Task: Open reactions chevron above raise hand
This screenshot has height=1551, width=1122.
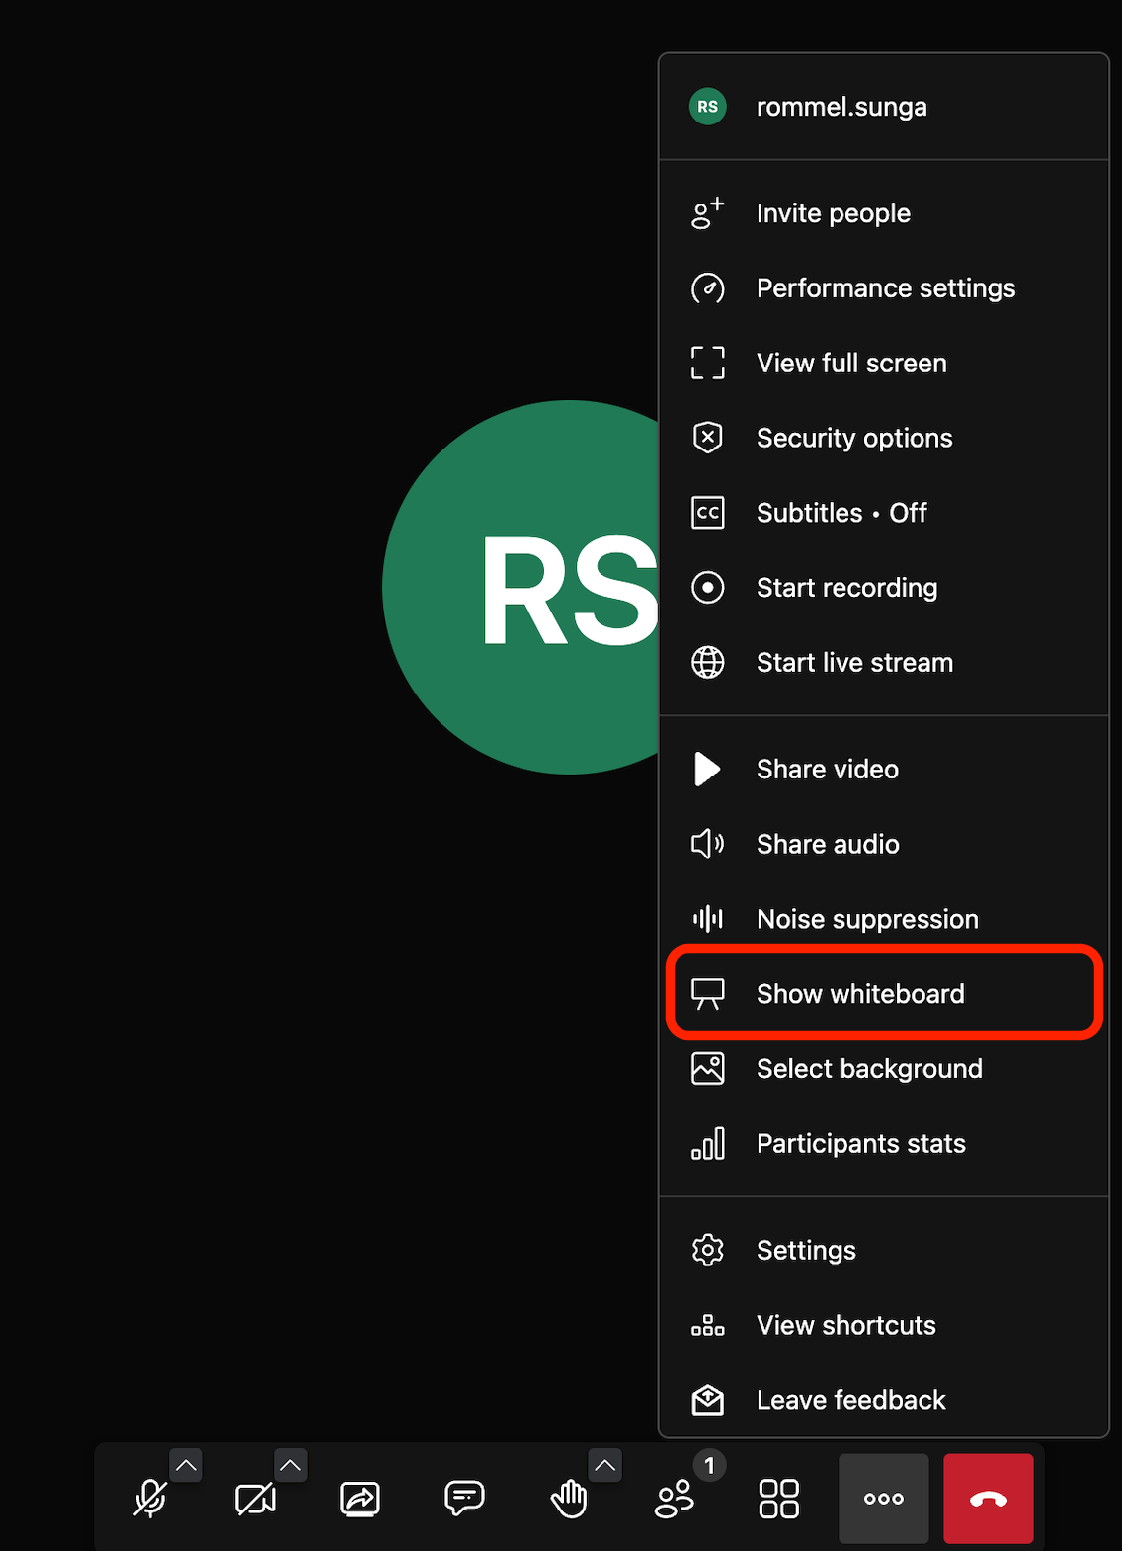Action: coord(605,1465)
